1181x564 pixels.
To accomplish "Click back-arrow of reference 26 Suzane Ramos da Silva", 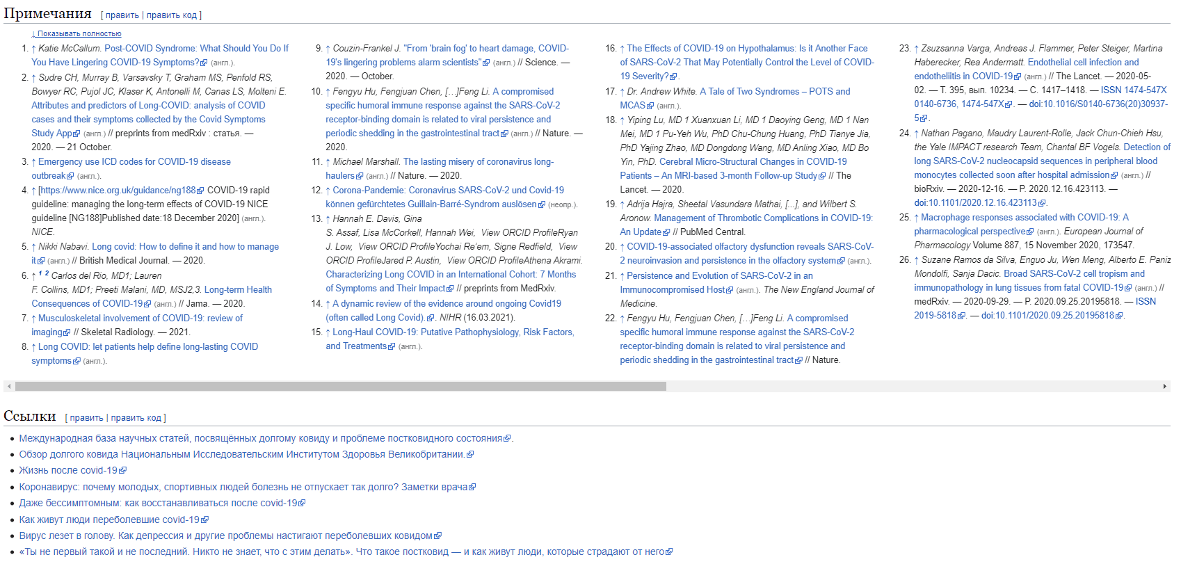I will tap(917, 260).
